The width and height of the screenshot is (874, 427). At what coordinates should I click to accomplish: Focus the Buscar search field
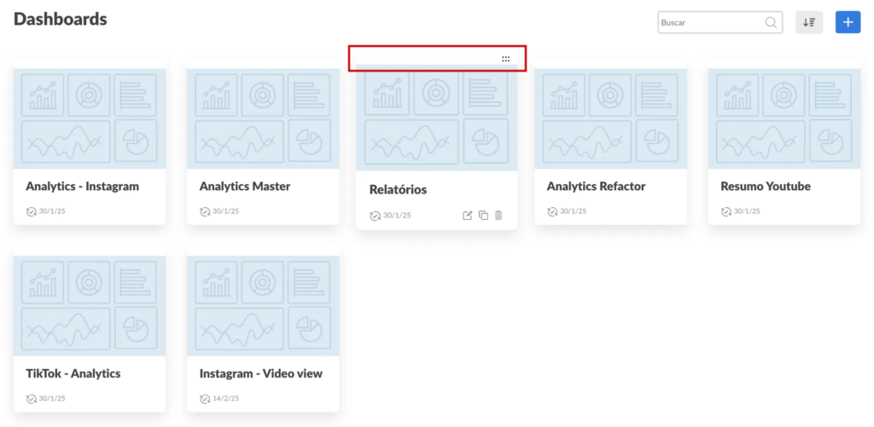click(708, 23)
